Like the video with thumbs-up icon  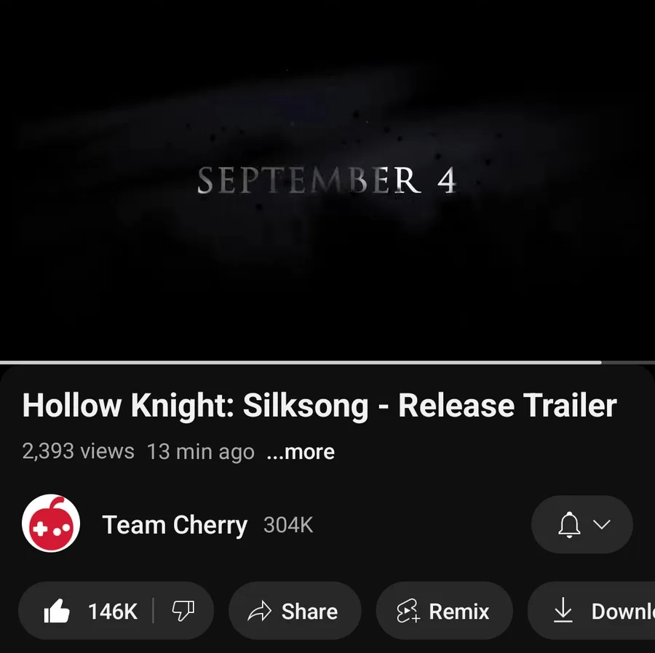tap(57, 611)
